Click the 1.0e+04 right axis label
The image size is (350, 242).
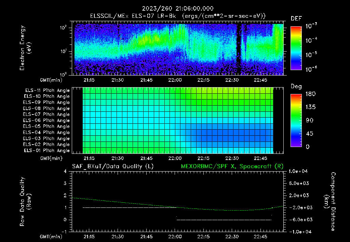pos(298,171)
